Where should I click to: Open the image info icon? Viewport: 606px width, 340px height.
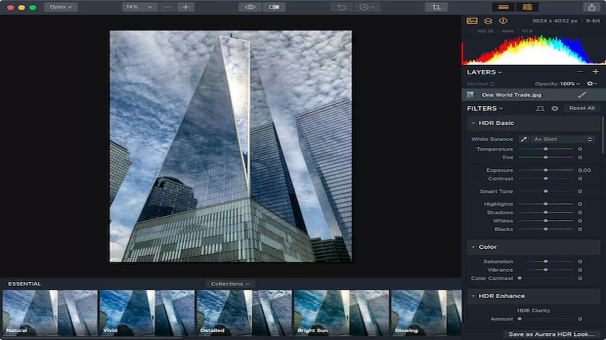[503, 21]
